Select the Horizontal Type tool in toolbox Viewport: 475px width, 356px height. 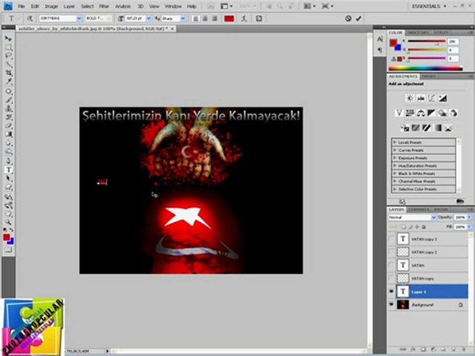tap(8, 170)
